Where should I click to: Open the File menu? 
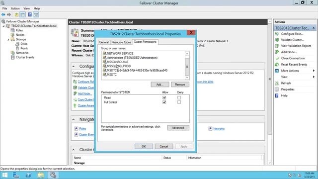tap(4, 8)
